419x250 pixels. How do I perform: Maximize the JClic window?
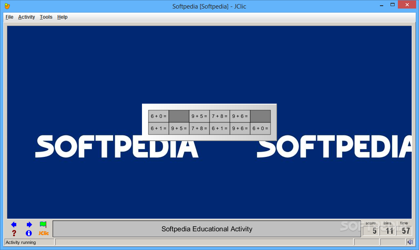pyautogui.click(x=392, y=5)
